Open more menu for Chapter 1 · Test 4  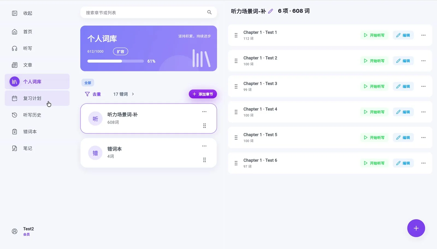[423, 112]
